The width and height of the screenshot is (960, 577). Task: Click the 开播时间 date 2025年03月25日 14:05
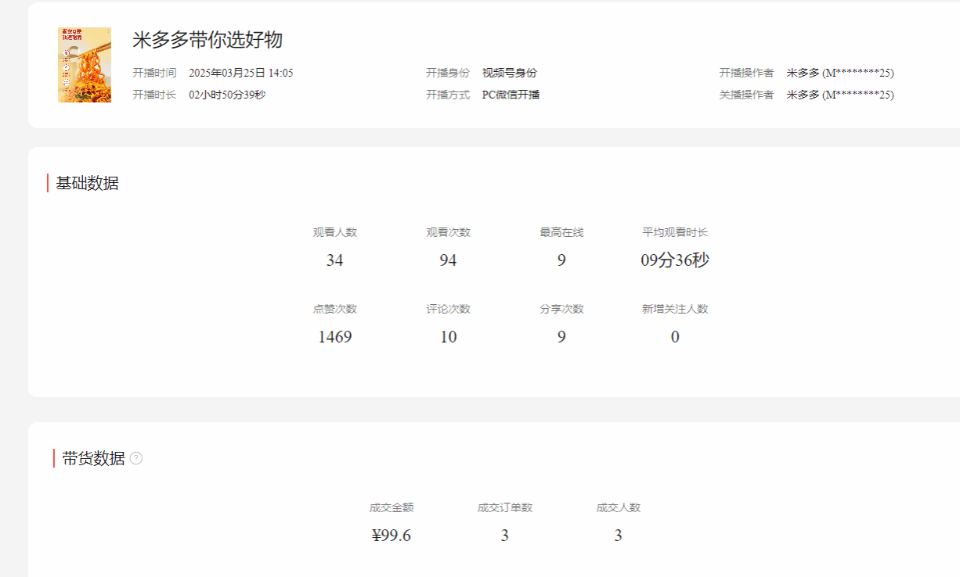241,73
